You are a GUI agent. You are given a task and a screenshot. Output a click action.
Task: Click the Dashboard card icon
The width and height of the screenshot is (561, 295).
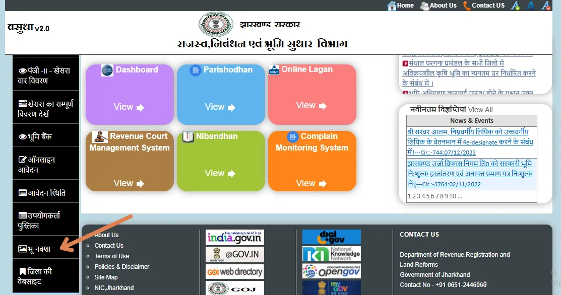[107, 70]
